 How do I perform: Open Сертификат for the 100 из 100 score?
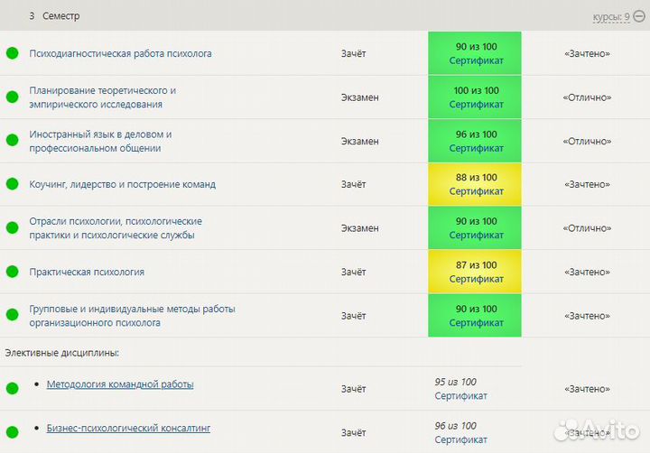tap(477, 105)
